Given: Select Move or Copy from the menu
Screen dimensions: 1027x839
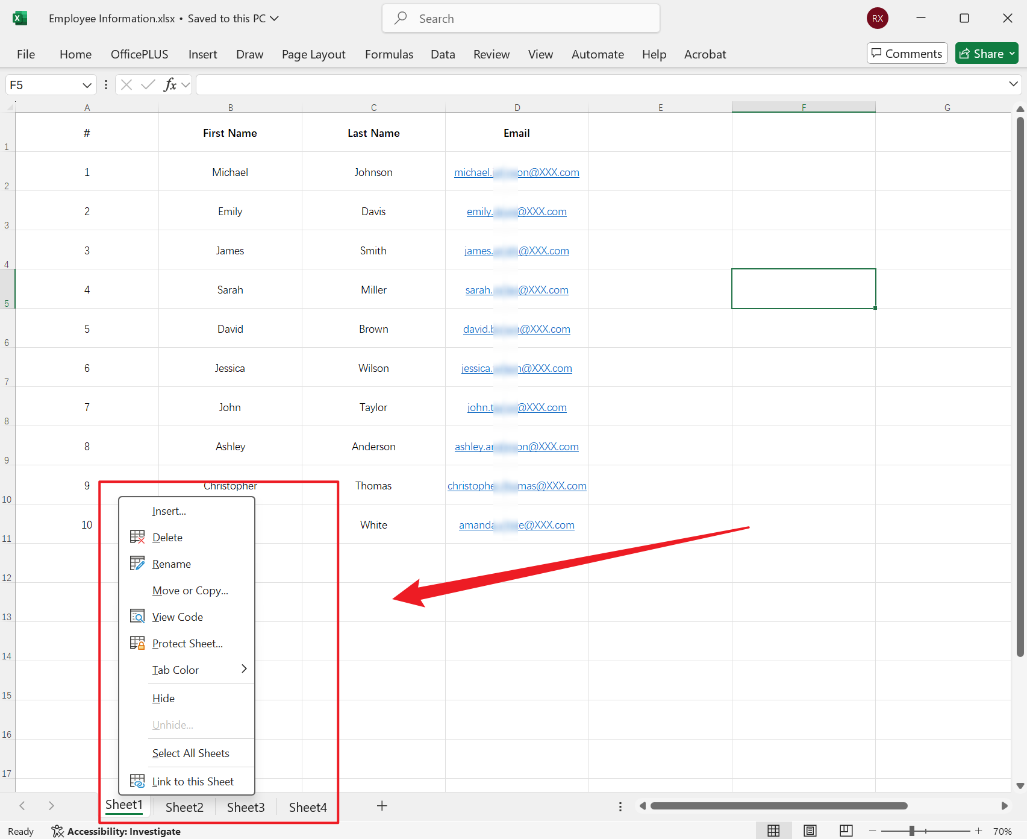Looking at the screenshot, I should pyautogui.click(x=190, y=590).
